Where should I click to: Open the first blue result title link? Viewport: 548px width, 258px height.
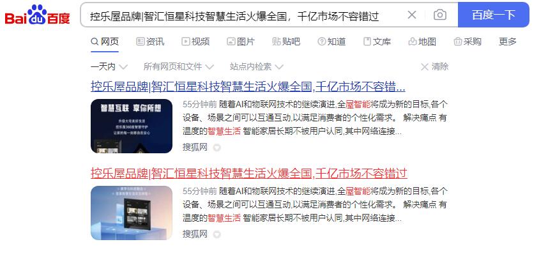pos(248,86)
